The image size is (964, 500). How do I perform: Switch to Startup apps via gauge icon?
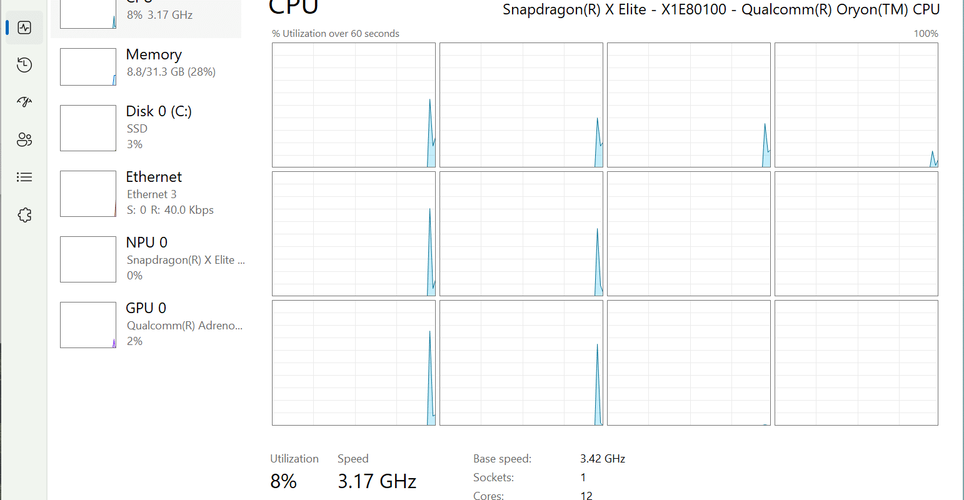click(24, 102)
